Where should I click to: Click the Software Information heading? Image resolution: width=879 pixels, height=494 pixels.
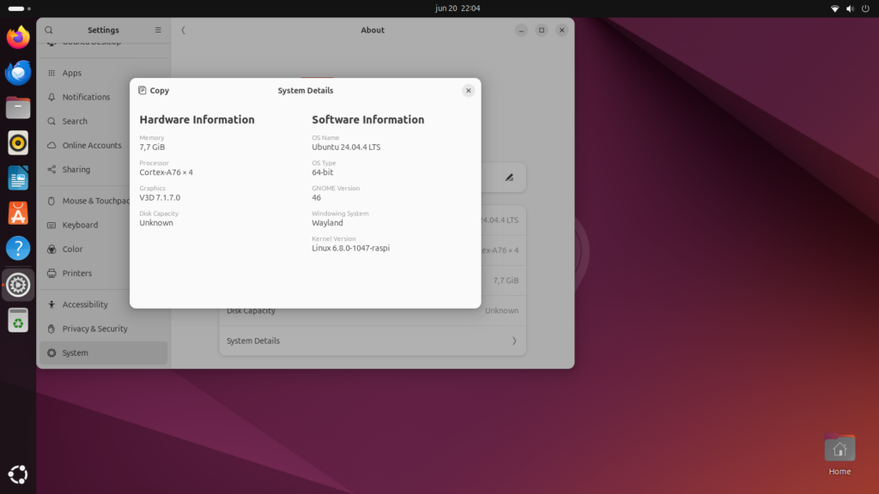pyautogui.click(x=367, y=119)
